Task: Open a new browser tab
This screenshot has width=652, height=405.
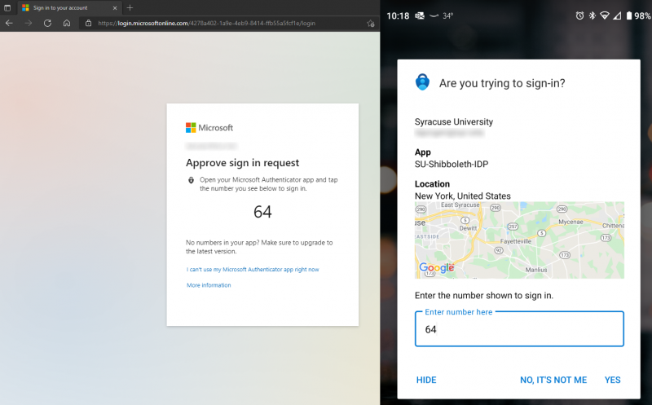Action: pyautogui.click(x=130, y=7)
